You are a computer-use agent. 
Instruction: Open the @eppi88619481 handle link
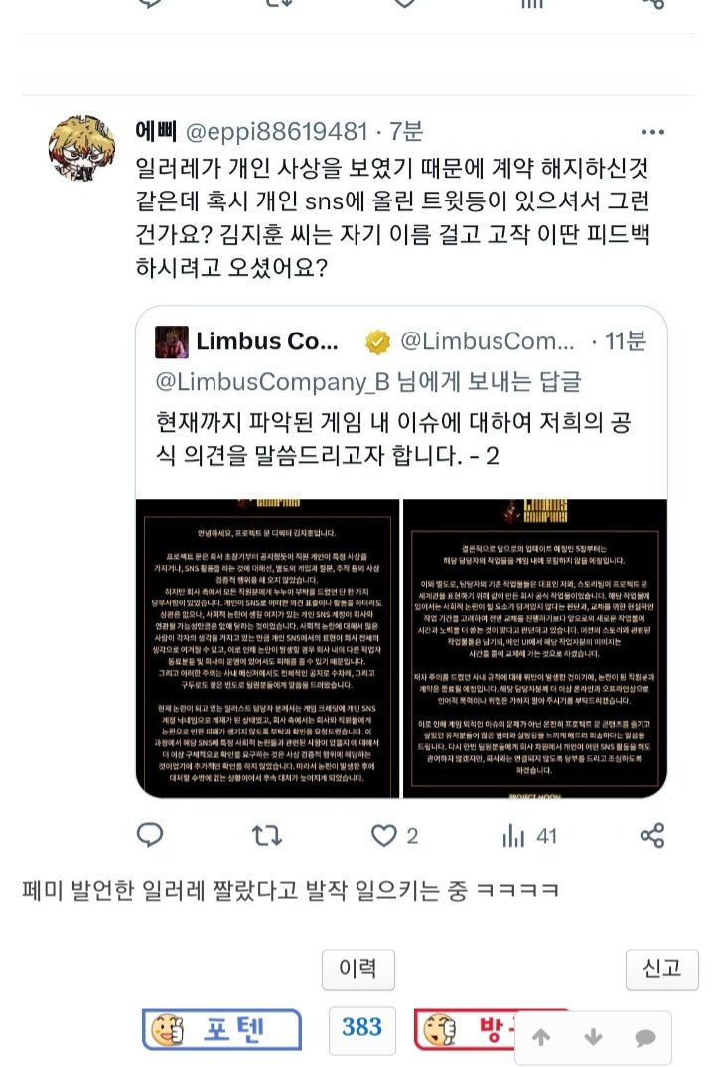276,131
